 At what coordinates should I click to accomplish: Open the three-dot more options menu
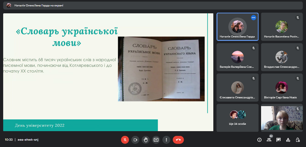point(166,139)
